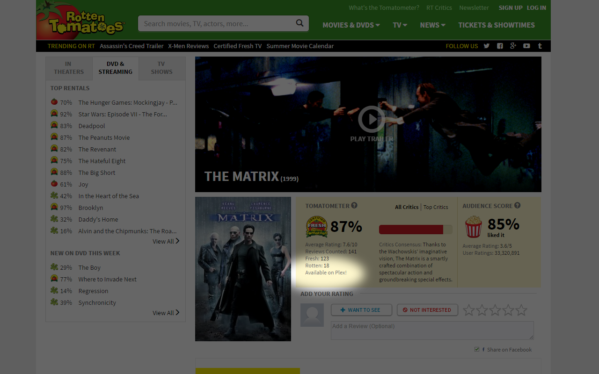599x374 pixels.
Task: Click the splat icon beside The Boy
Action: pos(54,267)
